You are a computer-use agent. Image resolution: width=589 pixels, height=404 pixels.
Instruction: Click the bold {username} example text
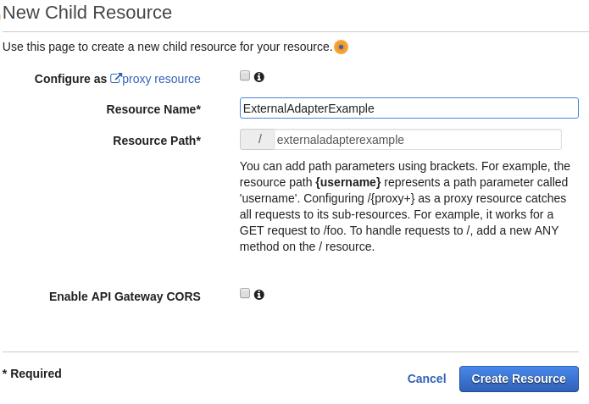click(348, 182)
